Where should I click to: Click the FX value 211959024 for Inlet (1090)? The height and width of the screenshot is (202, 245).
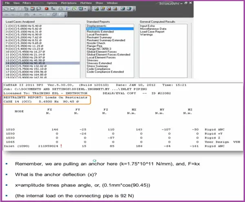(48, 146)
